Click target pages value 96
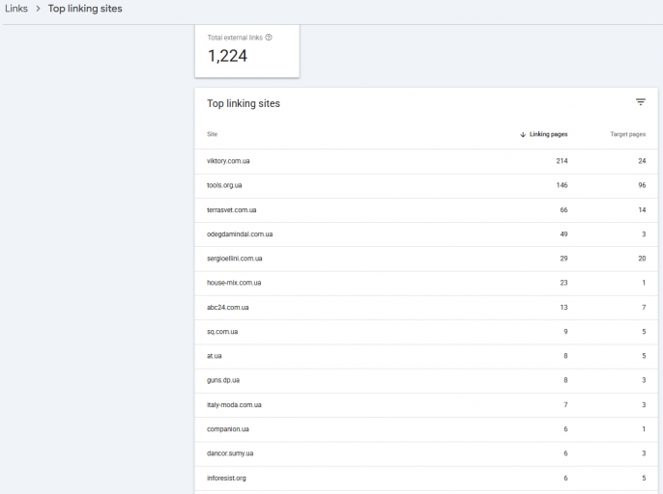The height and width of the screenshot is (494, 663). coord(642,186)
